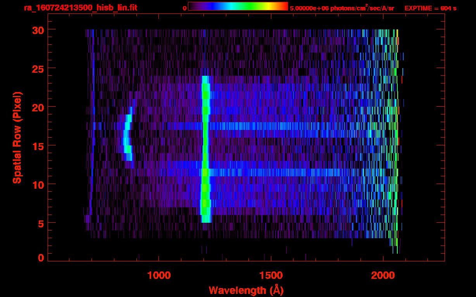Click the file name ra_160724213500_hisb_lin.fit
476x297 pixels.
pos(80,8)
